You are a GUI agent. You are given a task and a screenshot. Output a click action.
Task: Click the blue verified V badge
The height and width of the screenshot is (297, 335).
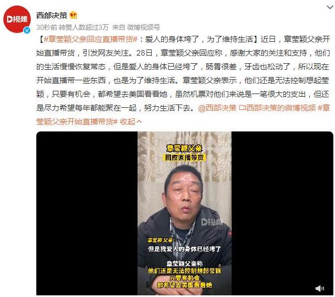pyautogui.click(x=27, y=30)
